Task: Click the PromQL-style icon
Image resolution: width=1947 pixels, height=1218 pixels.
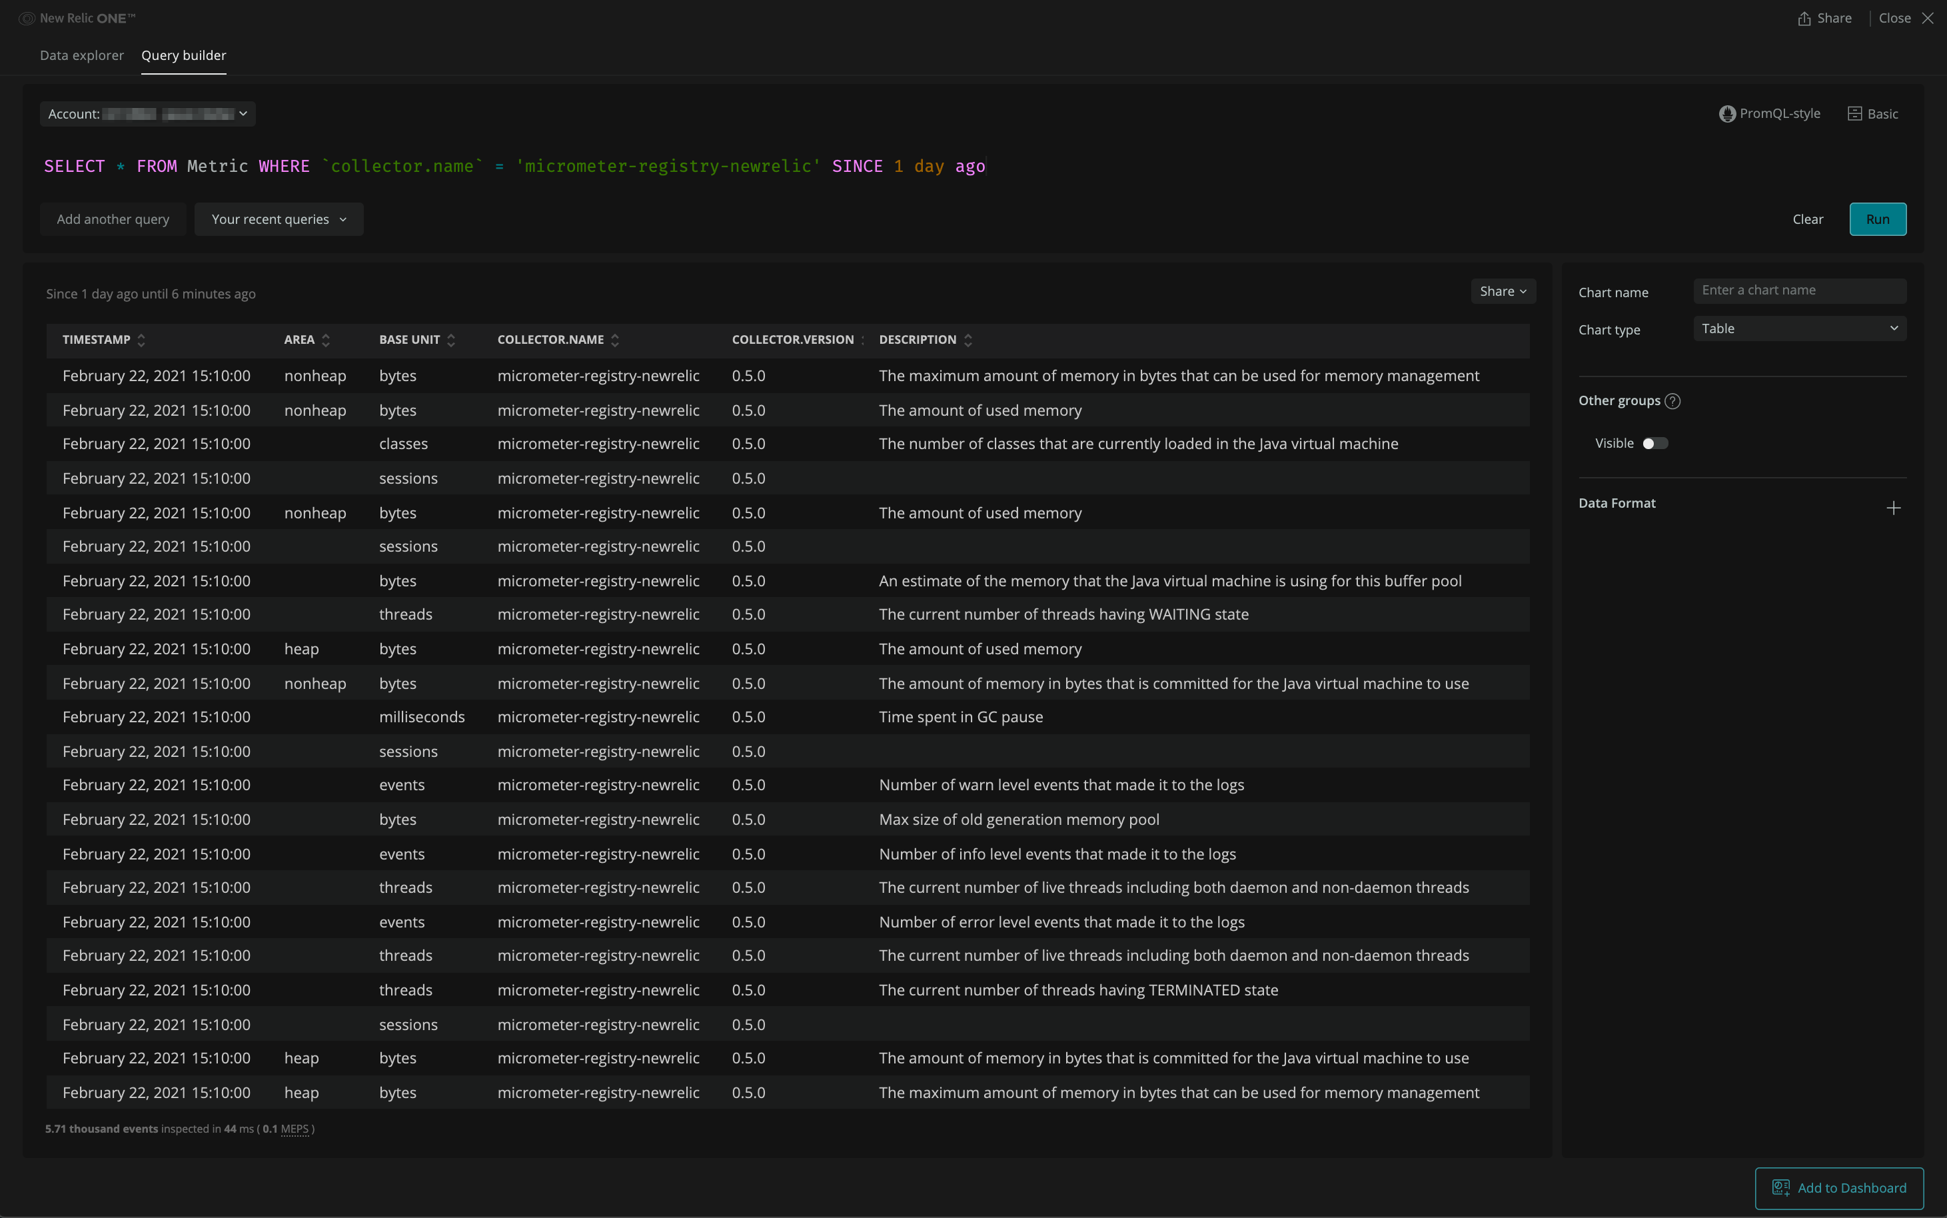Action: (1726, 113)
